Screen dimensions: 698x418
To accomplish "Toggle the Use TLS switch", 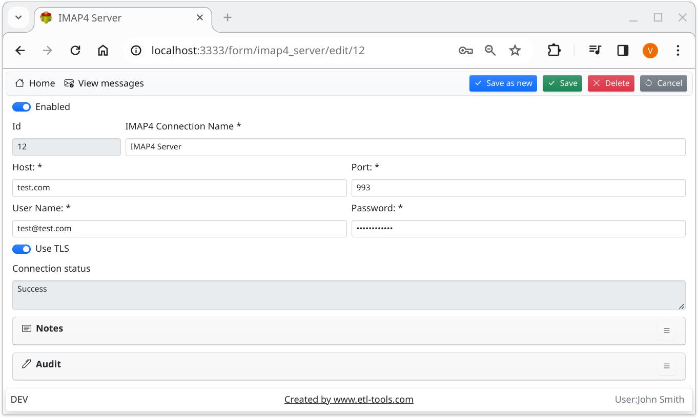I will (22, 249).
